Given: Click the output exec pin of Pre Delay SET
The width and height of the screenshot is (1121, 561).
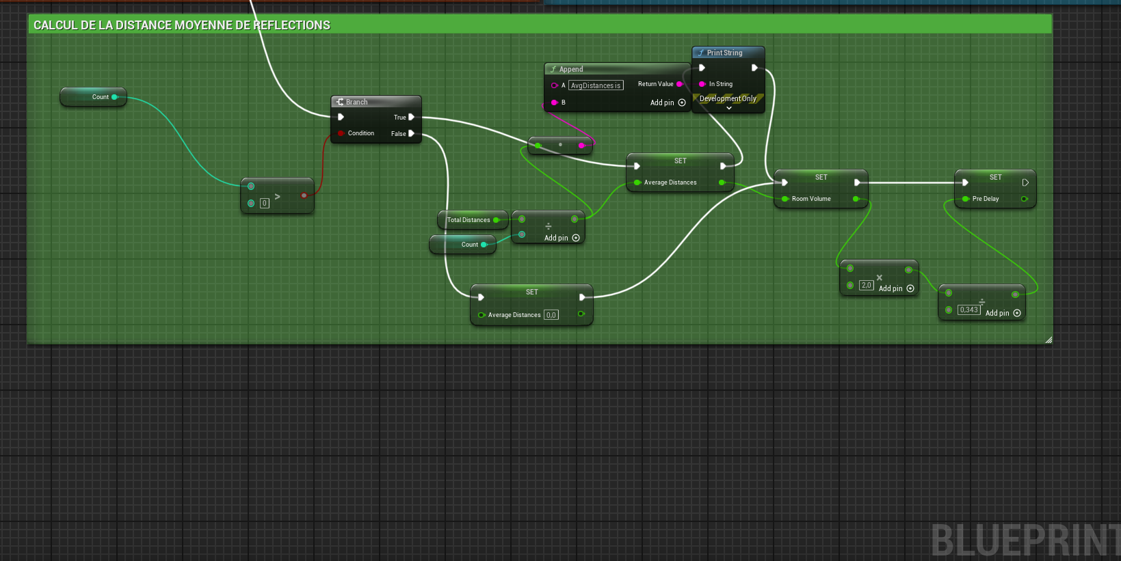Looking at the screenshot, I should 1025,182.
